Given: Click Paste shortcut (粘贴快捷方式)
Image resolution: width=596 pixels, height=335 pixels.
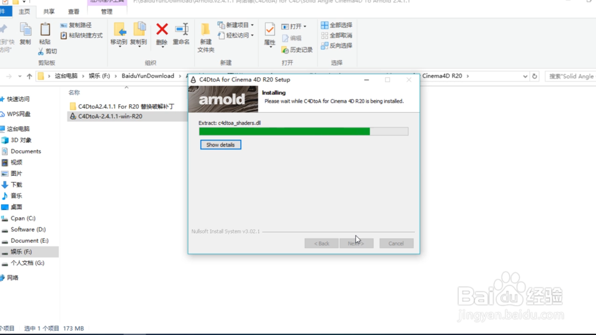Looking at the screenshot, I should tap(81, 35).
